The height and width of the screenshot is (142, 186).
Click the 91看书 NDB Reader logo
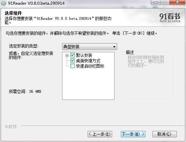[x=170, y=18]
